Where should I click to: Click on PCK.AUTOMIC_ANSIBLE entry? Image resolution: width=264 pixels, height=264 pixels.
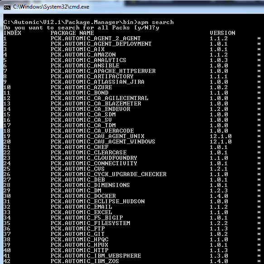(85, 66)
